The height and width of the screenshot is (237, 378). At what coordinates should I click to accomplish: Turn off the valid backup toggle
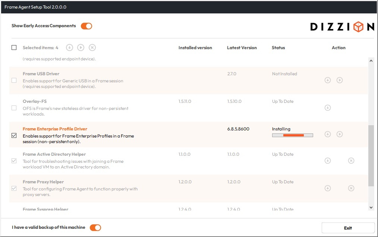(x=95, y=227)
